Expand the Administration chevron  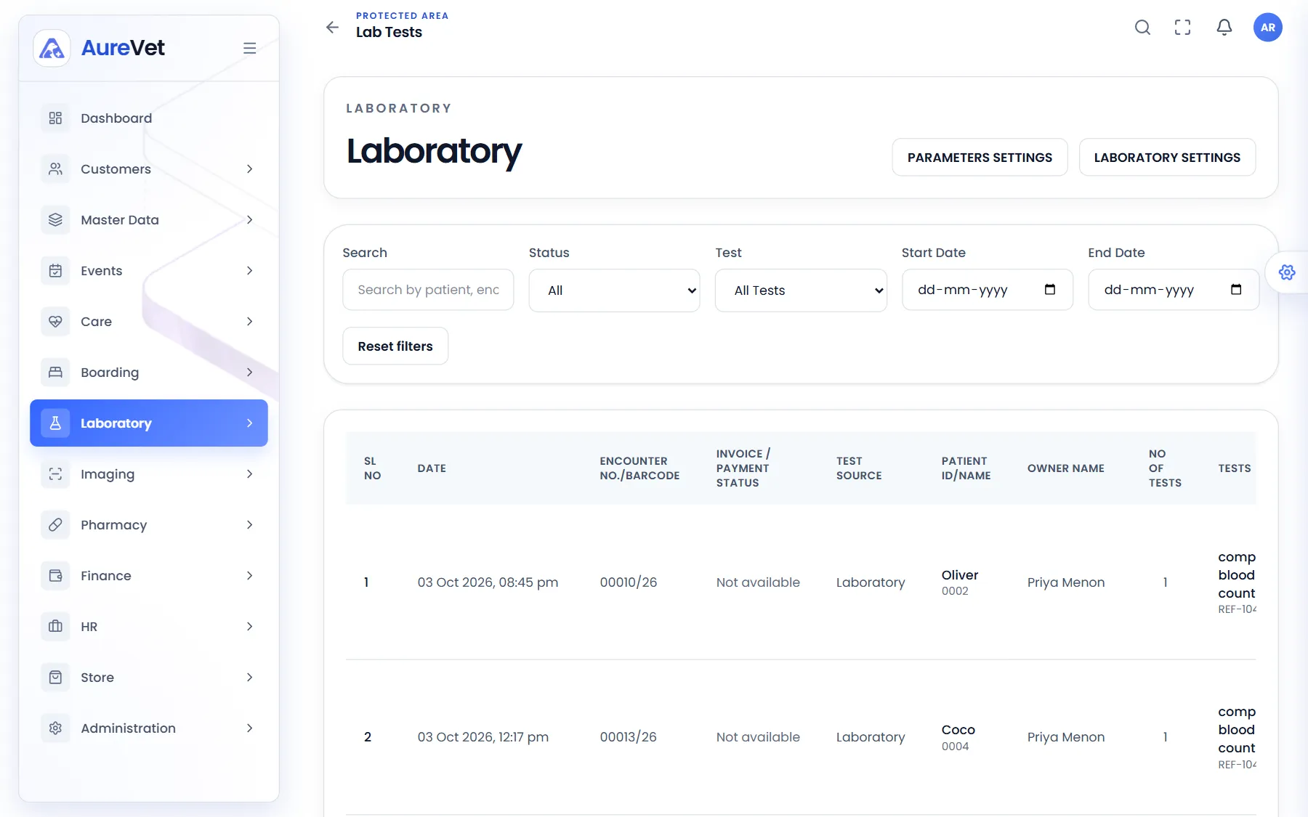pyautogui.click(x=250, y=728)
